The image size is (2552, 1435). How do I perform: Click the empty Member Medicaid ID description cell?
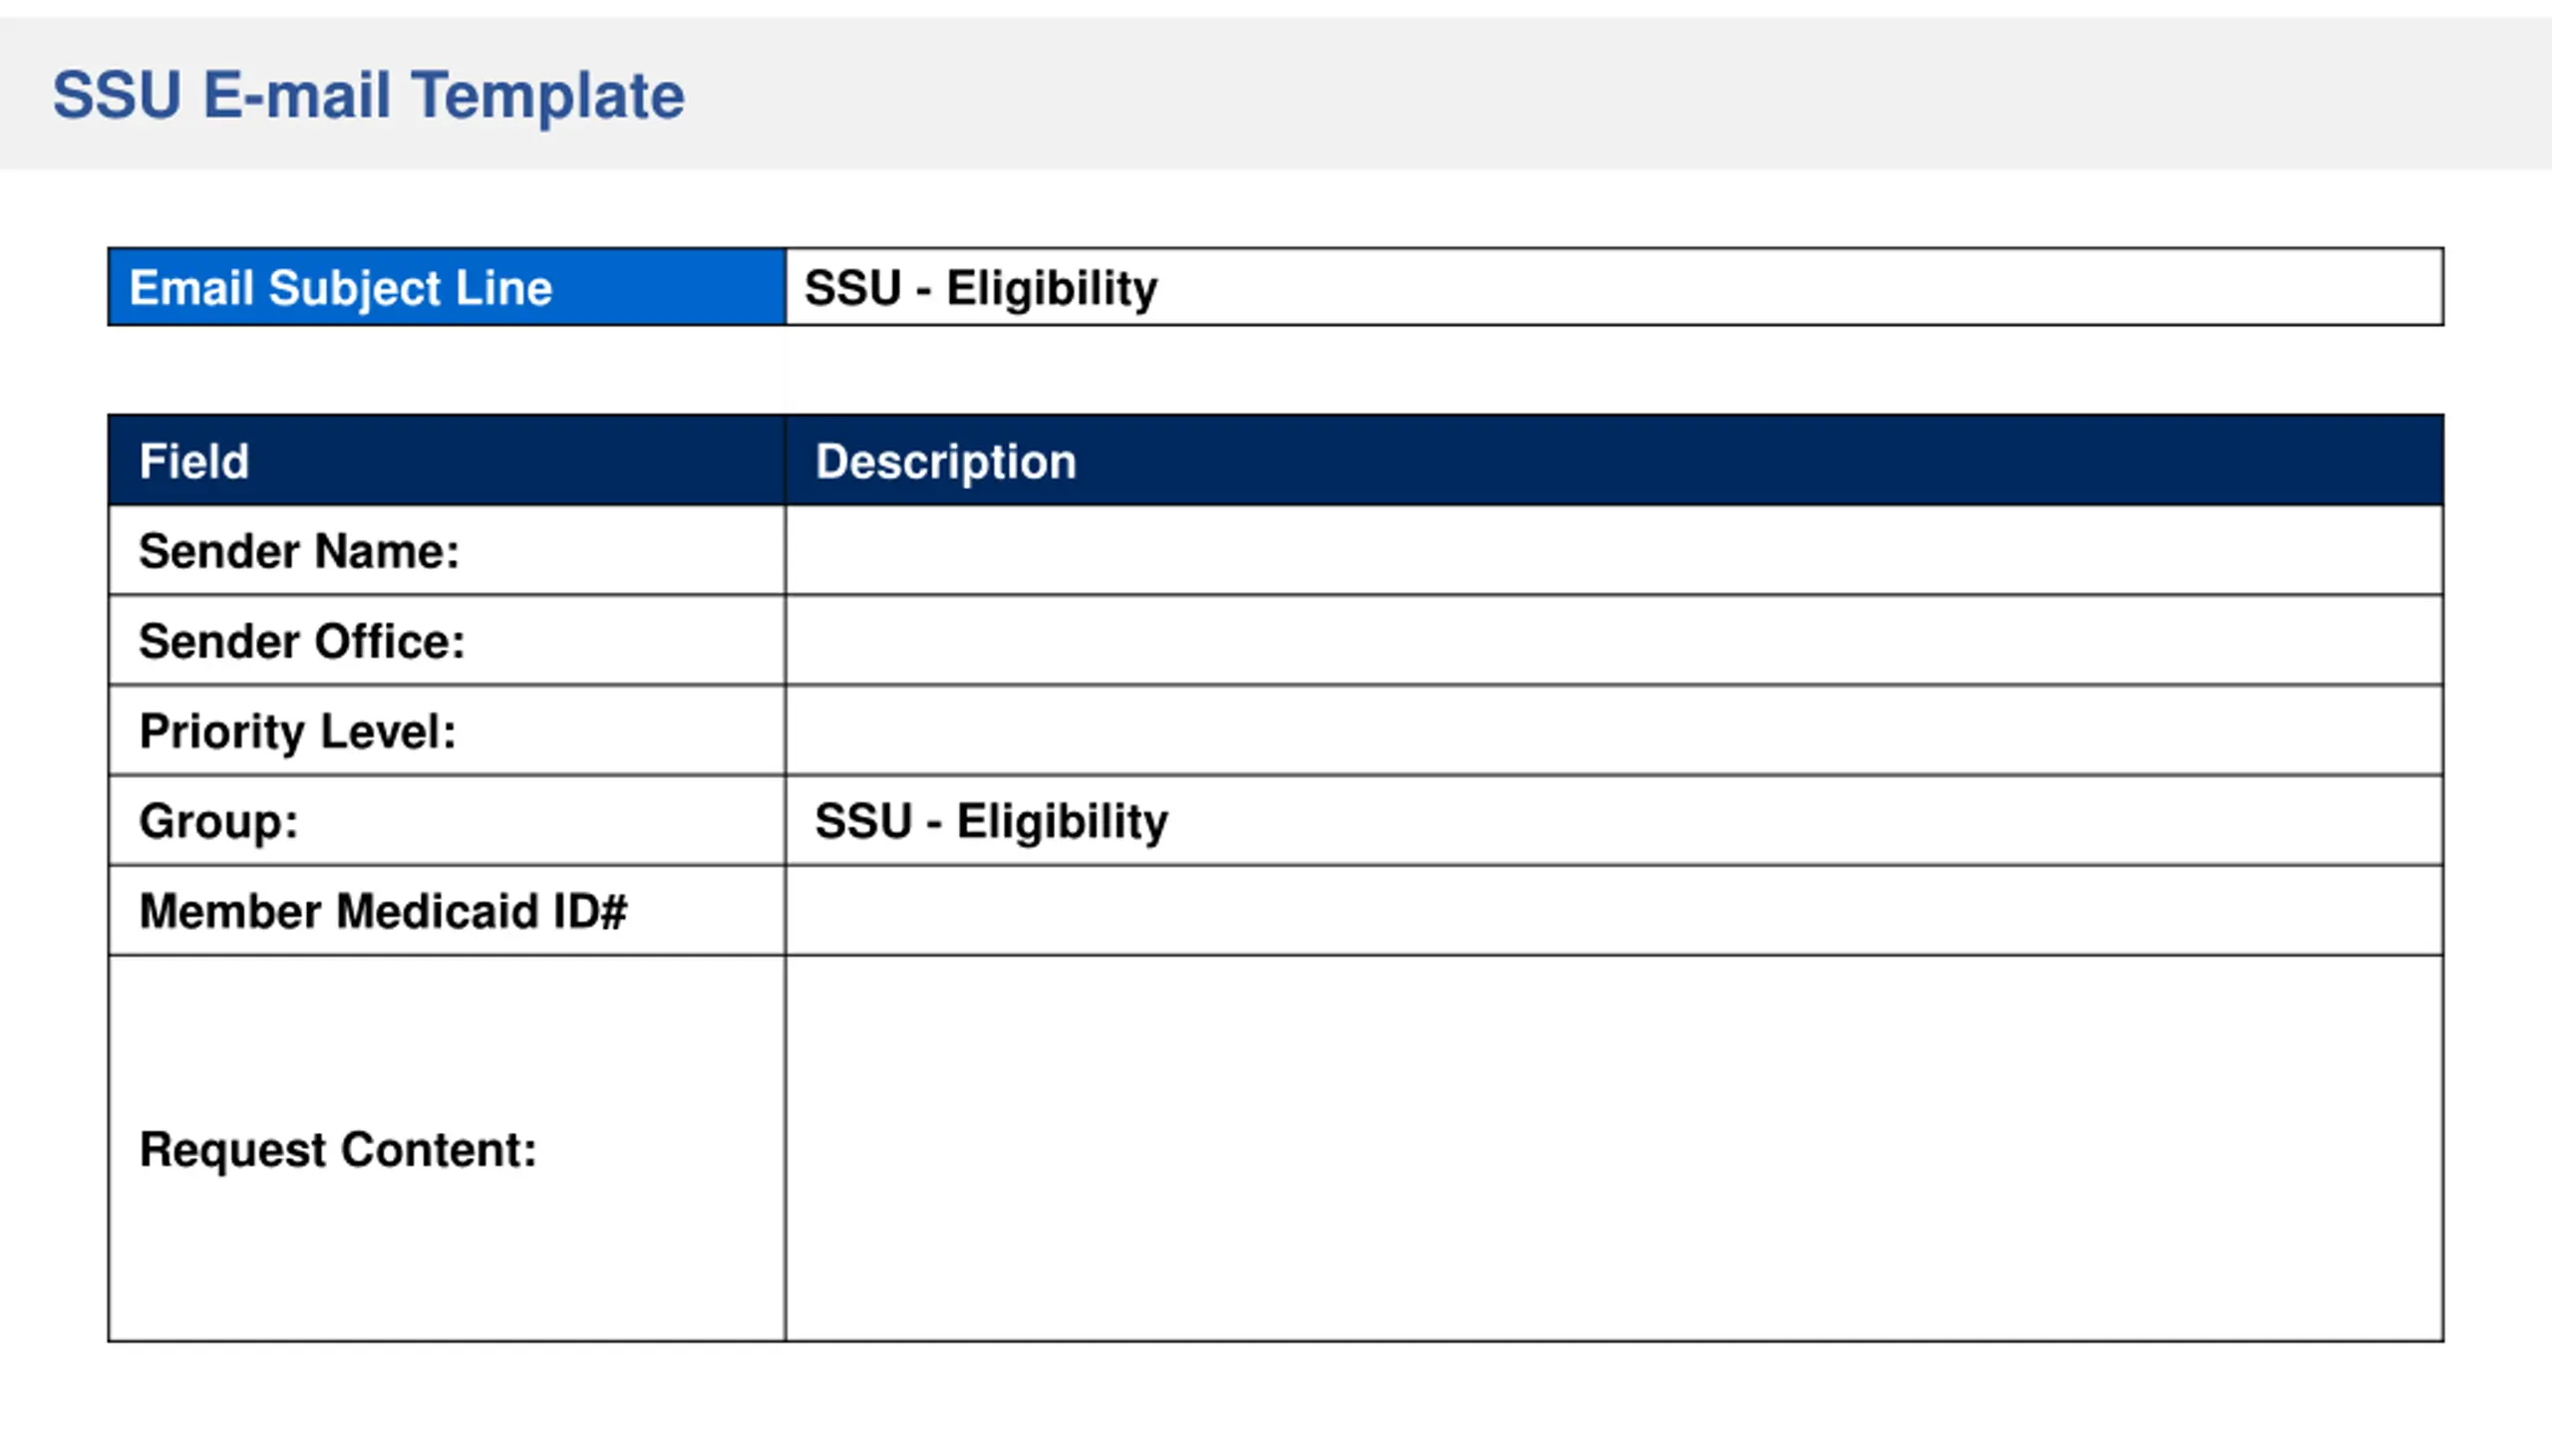(x=1614, y=911)
